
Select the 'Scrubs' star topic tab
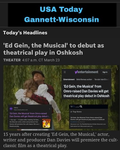101,79
